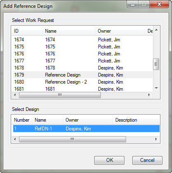Viewport: 172px width, 173px height.
Task: Click design list scroll left arrow
Action: click(15, 139)
